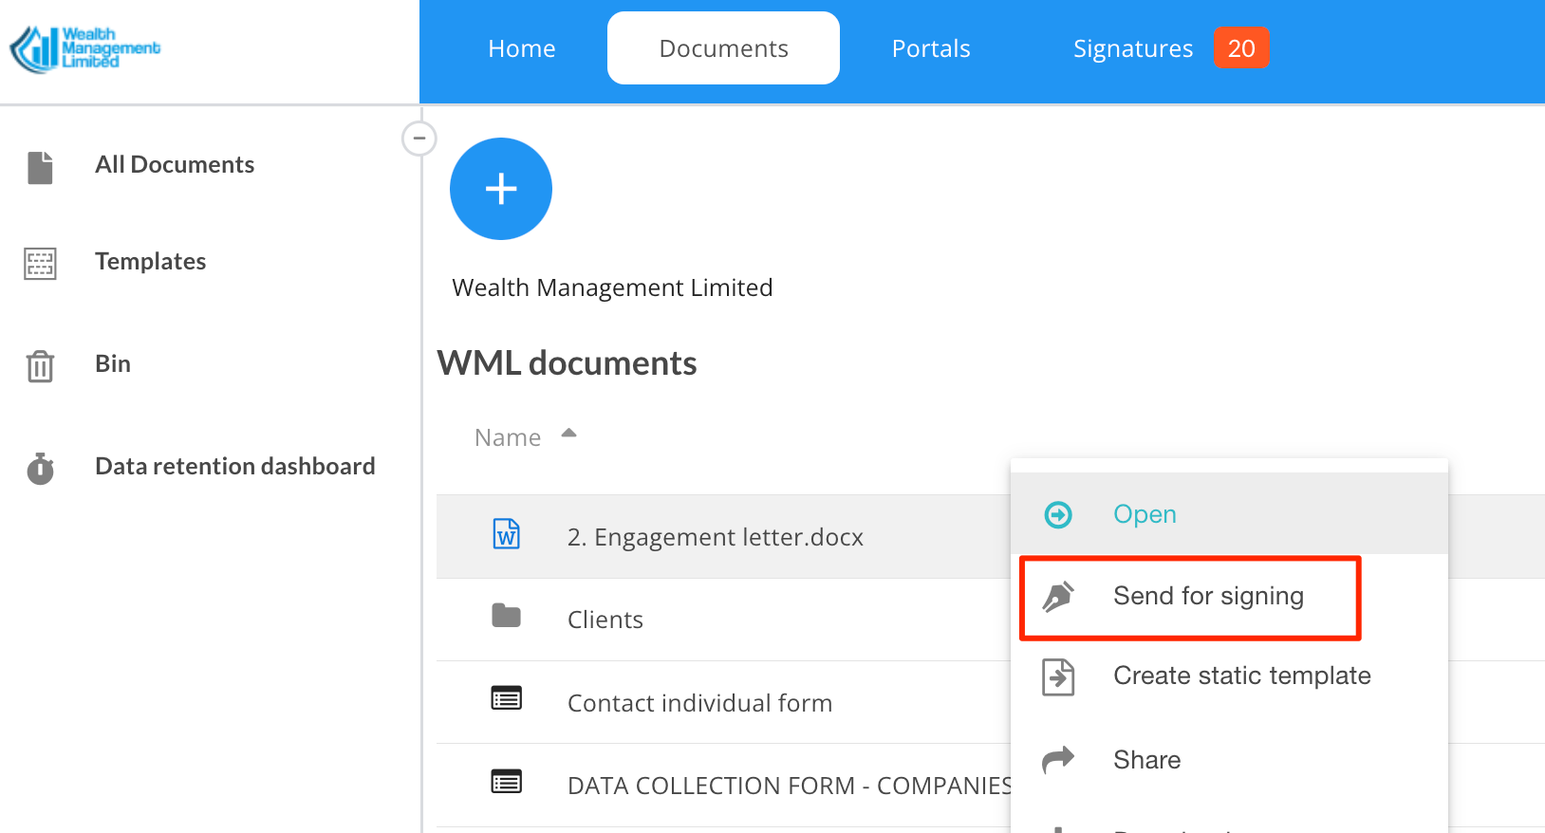The width and height of the screenshot is (1545, 833).
Task: Click the Wealth Management Limited breadcrumb
Action: [x=612, y=287]
